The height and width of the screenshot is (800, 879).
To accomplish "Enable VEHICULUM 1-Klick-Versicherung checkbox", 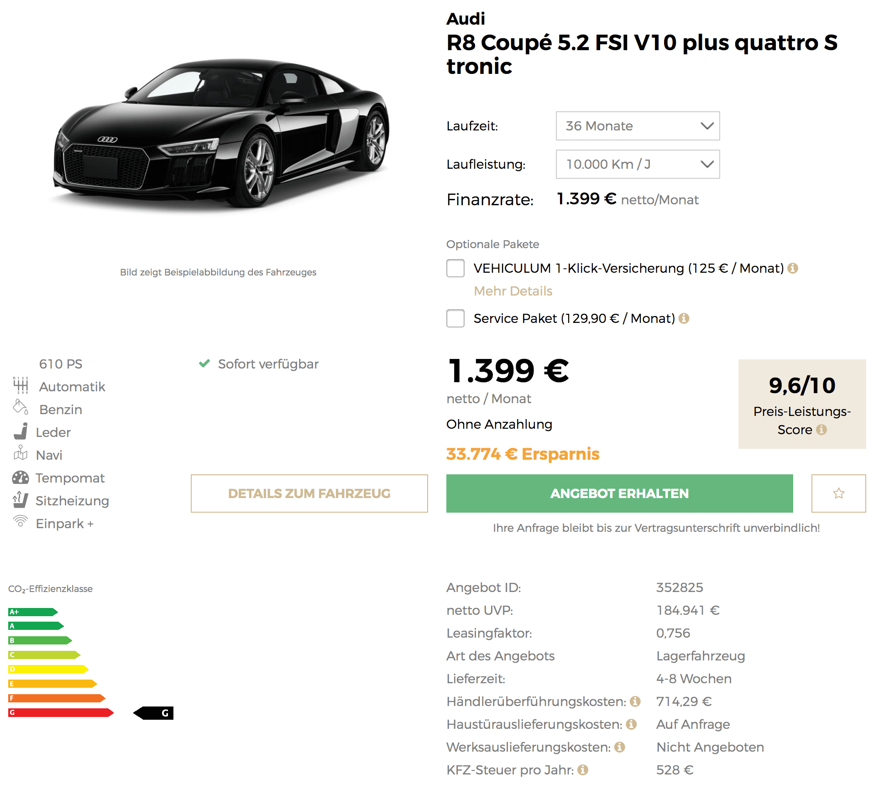I will pyautogui.click(x=455, y=268).
